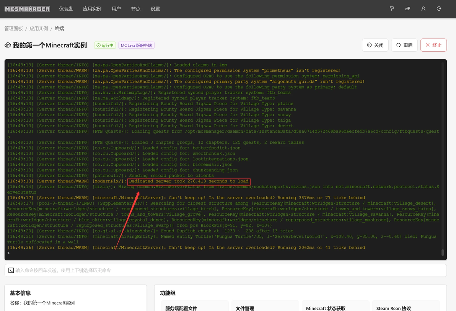
Task: Click the 功能组 panel heading
Action: point(168,293)
